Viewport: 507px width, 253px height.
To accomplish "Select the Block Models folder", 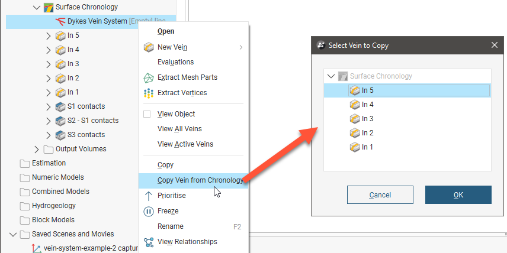I will [x=53, y=220].
